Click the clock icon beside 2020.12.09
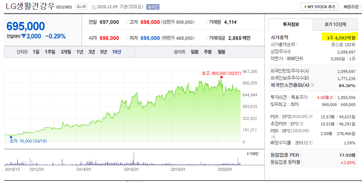The height and width of the screenshot is (182, 362). coord(94,7)
